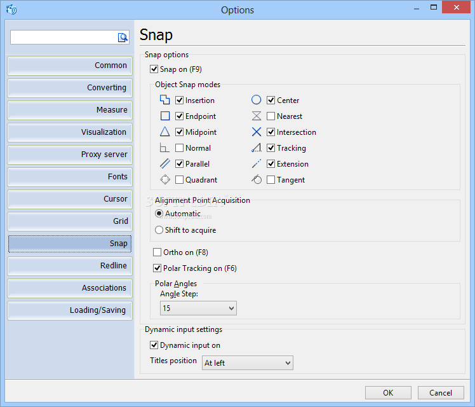475x407 pixels.
Task: Close the Options dialog
Action: 456,7
